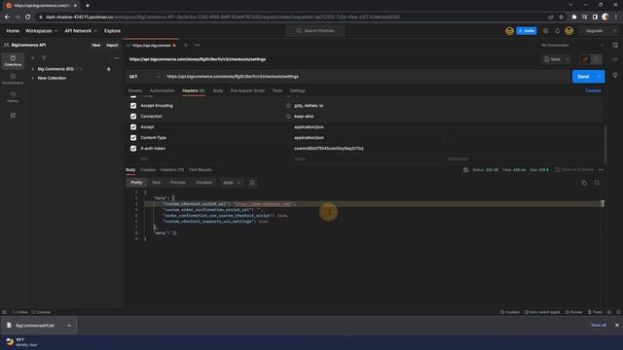The image size is (623, 350).
Task: Open the notifications bell icon
Action: [557, 31]
